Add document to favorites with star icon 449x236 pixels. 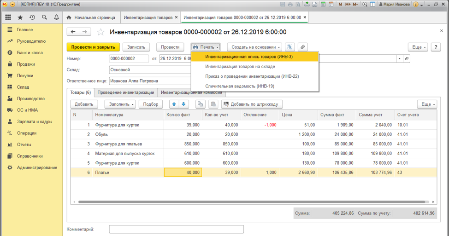tap(101, 32)
